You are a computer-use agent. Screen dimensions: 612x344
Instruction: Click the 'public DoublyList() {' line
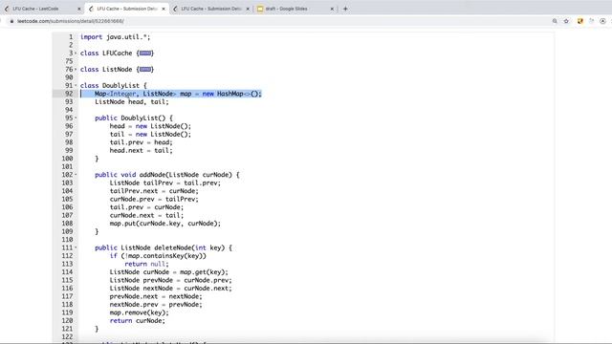click(134, 118)
